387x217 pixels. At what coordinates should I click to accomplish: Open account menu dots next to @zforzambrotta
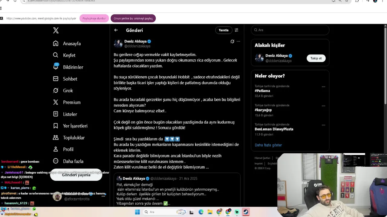[103, 196]
